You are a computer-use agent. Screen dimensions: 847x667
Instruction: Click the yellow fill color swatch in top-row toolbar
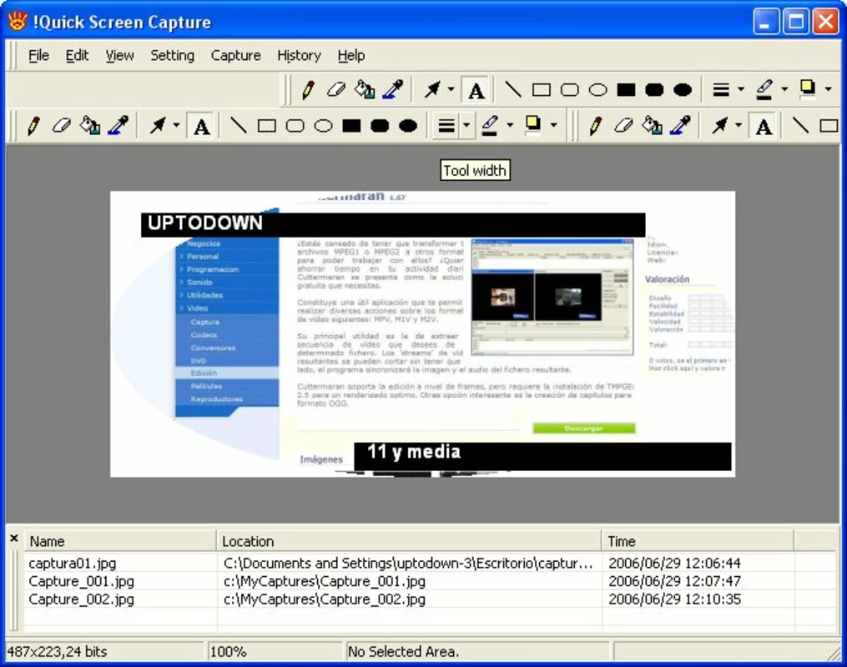coord(808,89)
